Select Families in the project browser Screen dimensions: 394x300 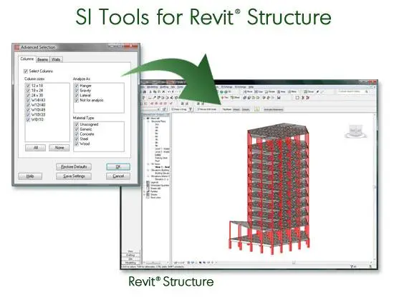coord(154,191)
